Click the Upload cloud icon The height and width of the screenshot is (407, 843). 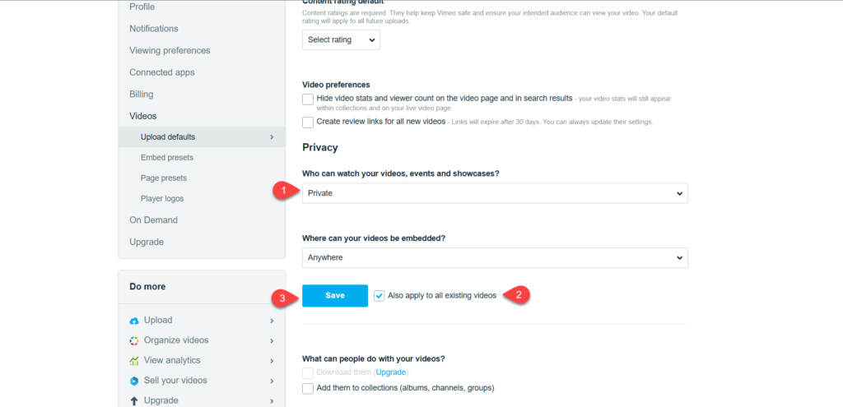click(x=134, y=321)
